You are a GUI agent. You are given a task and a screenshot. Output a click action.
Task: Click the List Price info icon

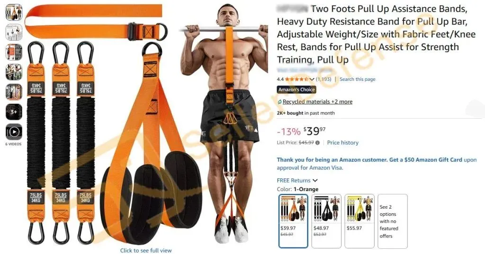(317, 143)
